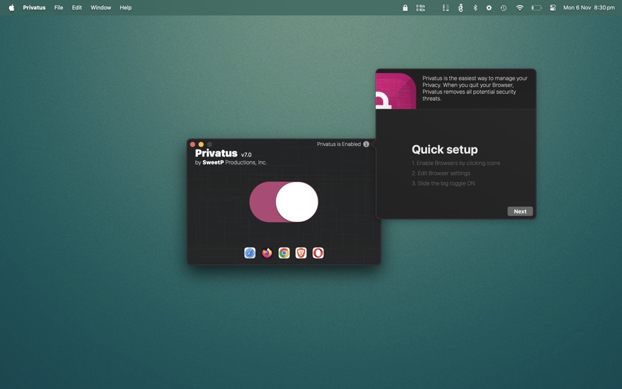Open the Bluetooth menu bar icon

475,8
